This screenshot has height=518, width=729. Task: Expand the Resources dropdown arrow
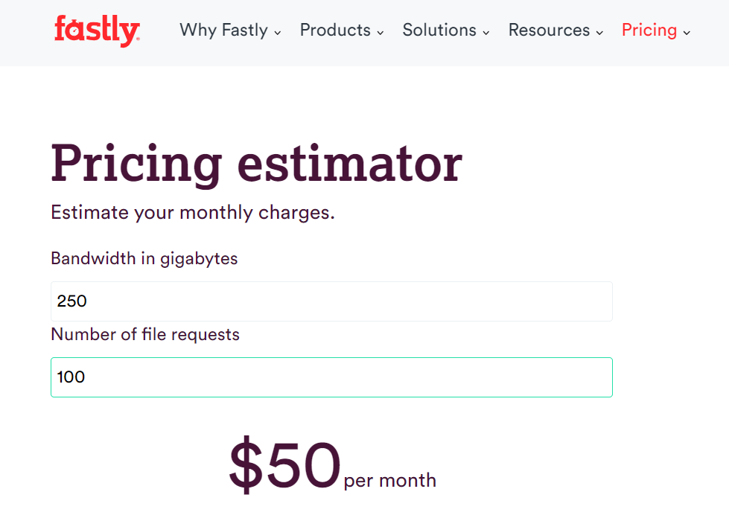click(x=601, y=33)
